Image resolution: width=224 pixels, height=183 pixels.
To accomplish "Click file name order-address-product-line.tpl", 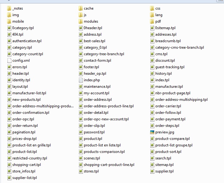I will (x=109, y=106).
